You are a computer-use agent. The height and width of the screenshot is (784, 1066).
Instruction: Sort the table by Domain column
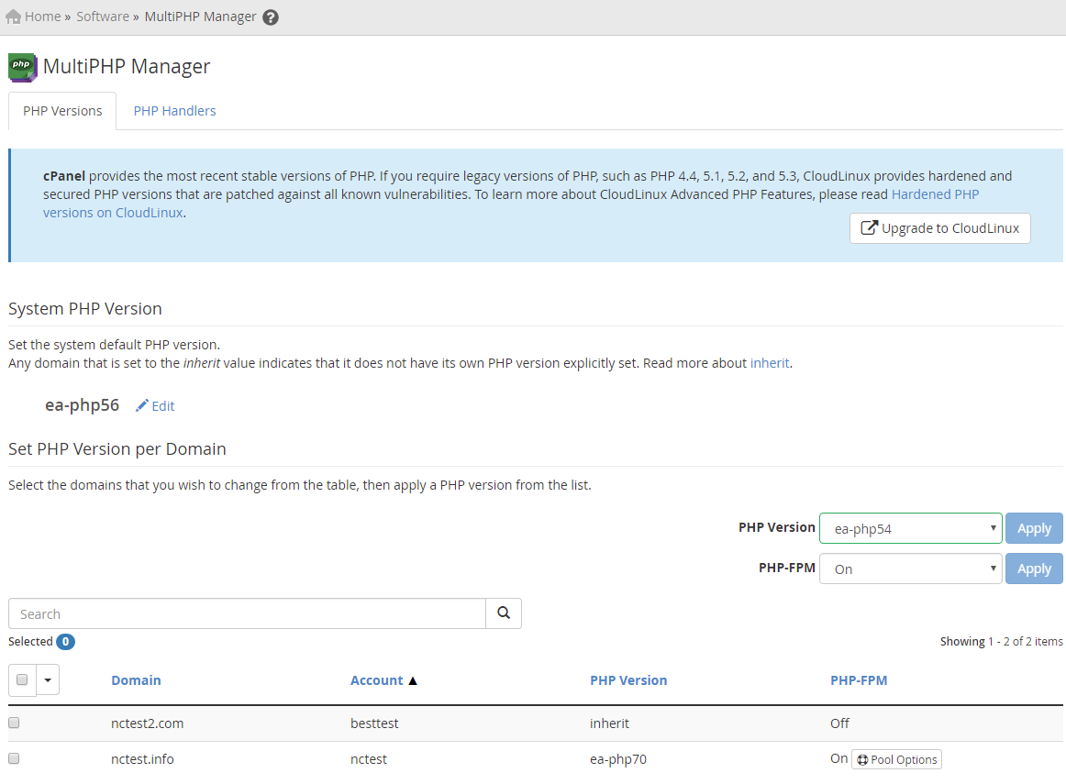coord(136,680)
